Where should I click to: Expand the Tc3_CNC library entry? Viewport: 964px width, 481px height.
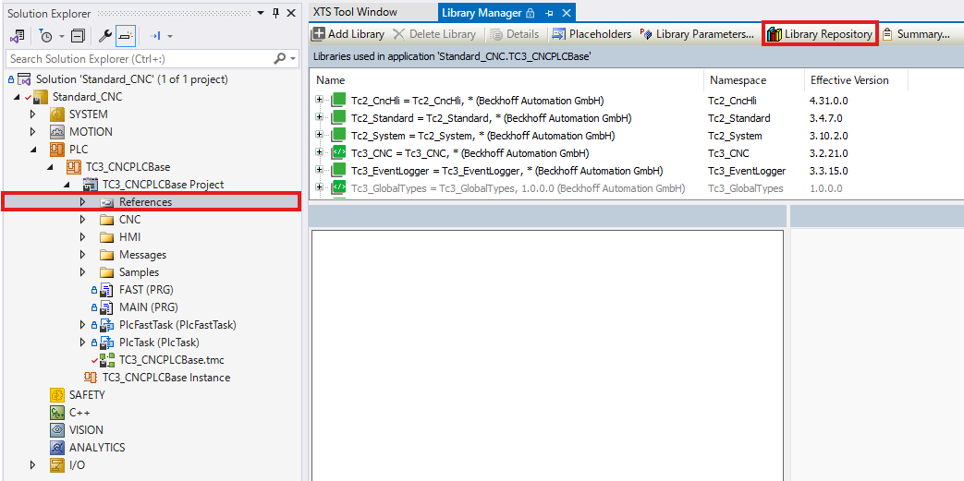[319, 152]
